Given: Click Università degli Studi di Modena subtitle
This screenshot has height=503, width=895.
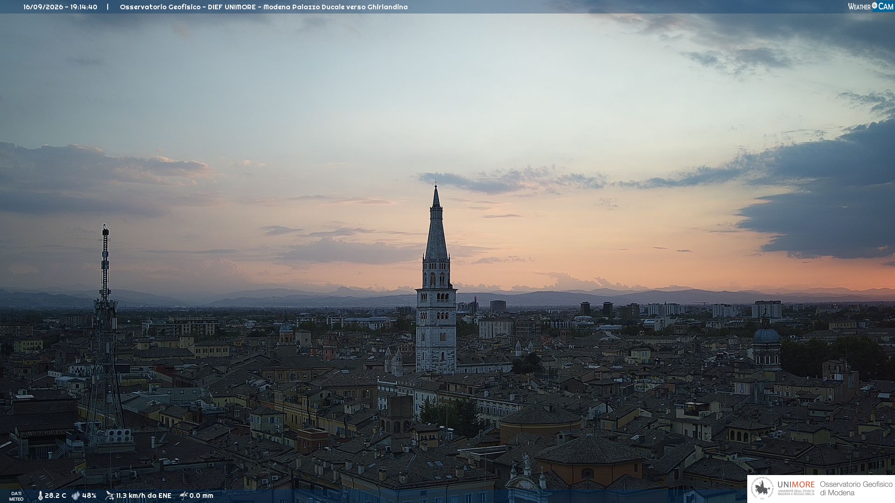Looking at the screenshot, I should point(796,492).
